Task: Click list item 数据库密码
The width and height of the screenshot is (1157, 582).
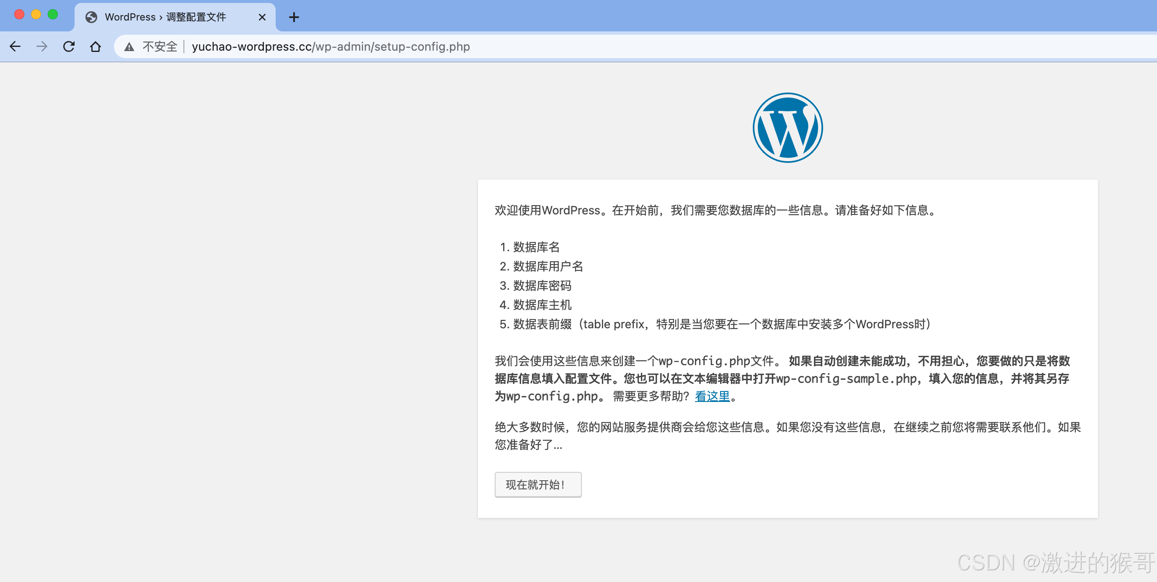Action: click(542, 286)
